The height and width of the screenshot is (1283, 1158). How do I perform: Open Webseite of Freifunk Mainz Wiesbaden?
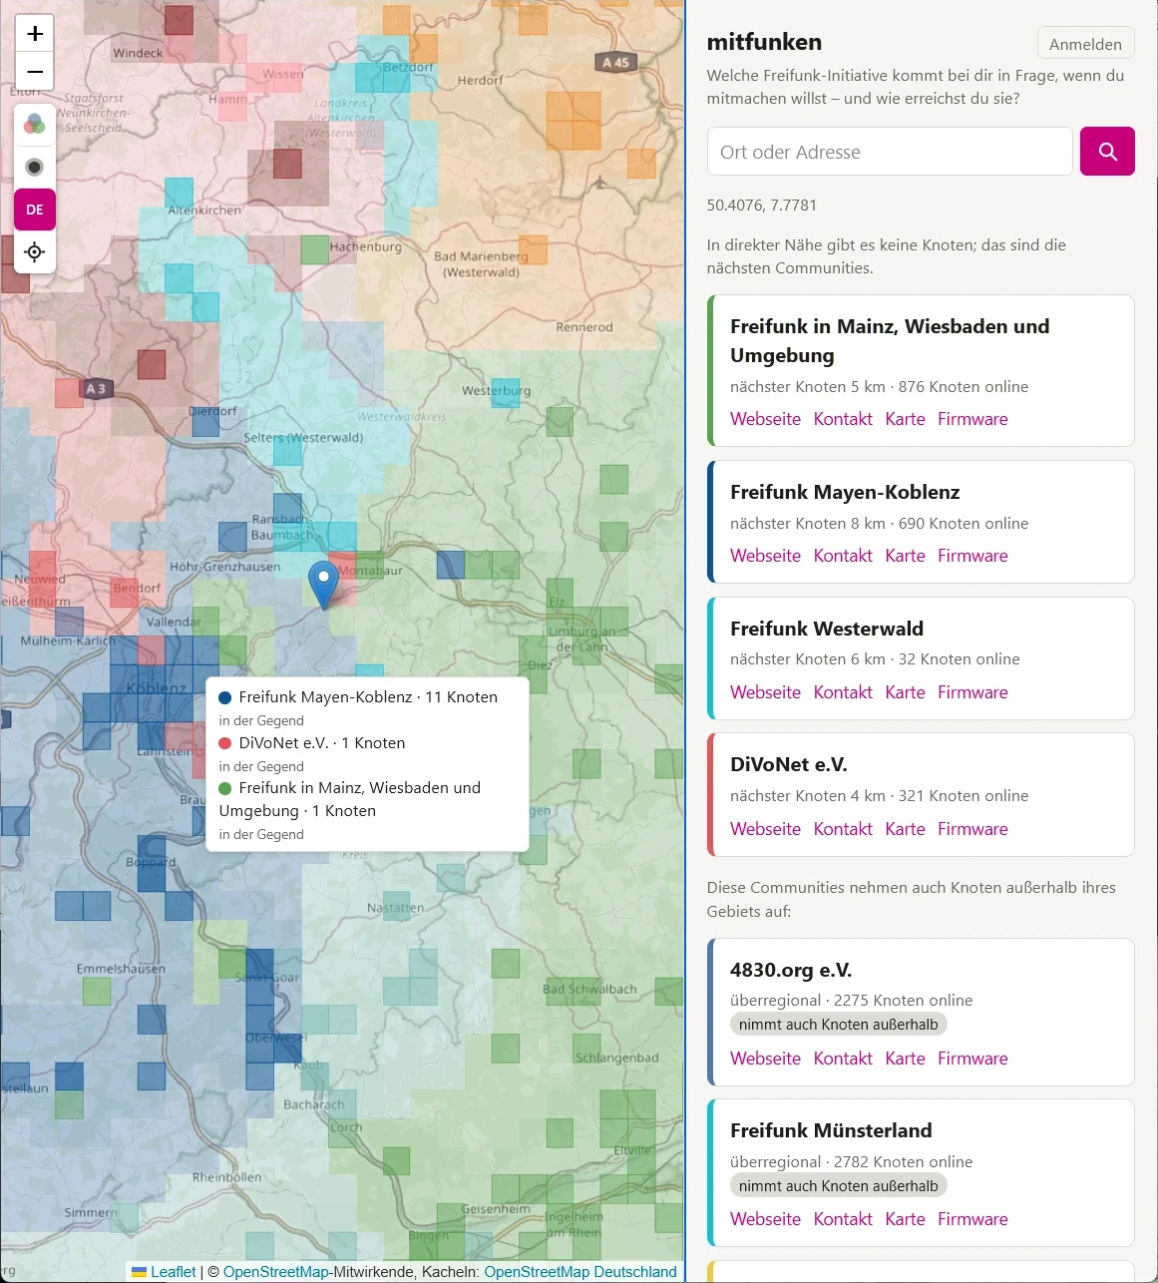(x=765, y=419)
